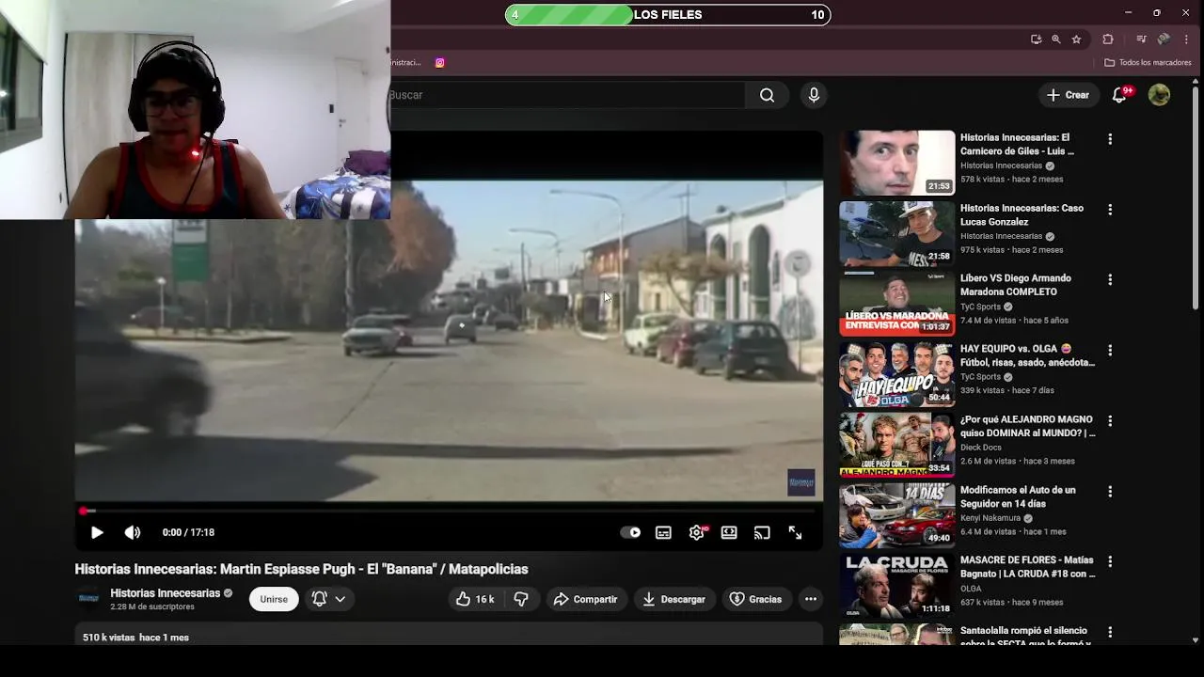Install page as app from address bar
The height and width of the screenshot is (677, 1204).
pyautogui.click(x=1036, y=39)
